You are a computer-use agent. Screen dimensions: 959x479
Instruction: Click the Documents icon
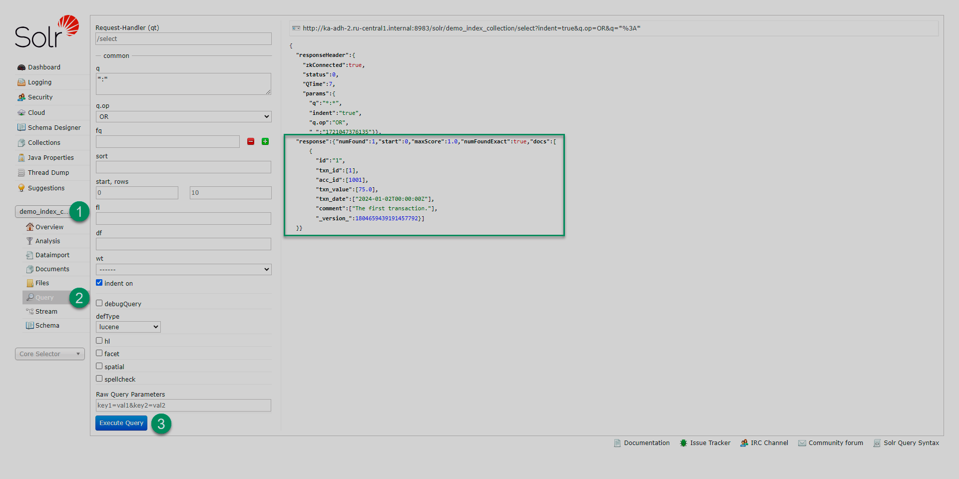pyautogui.click(x=30, y=269)
